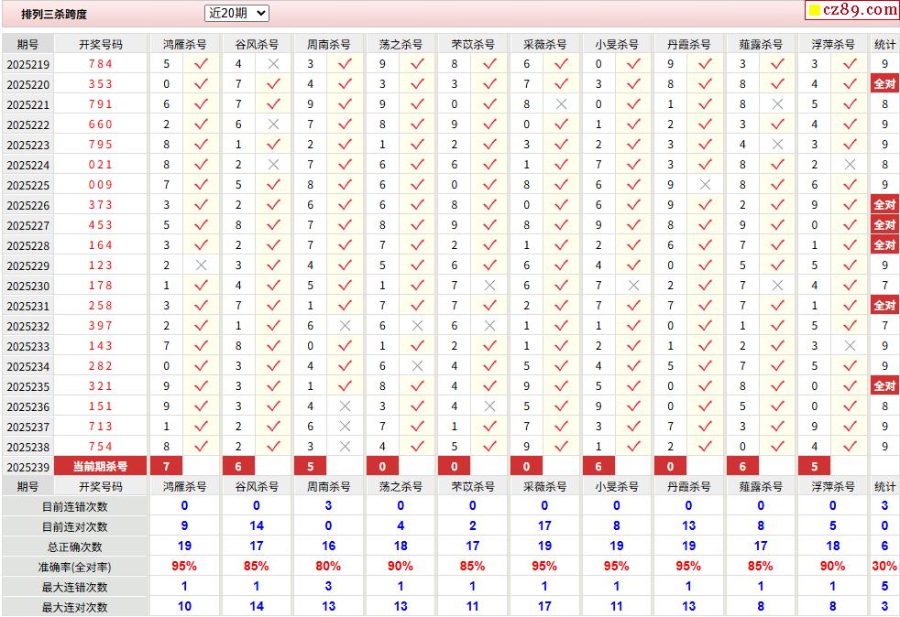Click the X mark for 芣苡杀号 in row 2025230
The height and width of the screenshot is (617, 900).
point(489,285)
